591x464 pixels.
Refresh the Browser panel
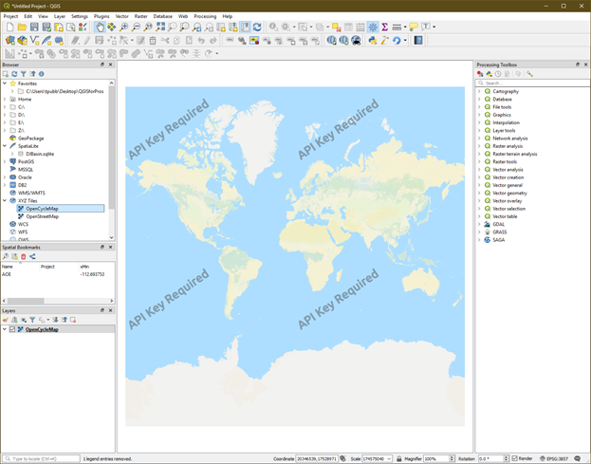(14, 74)
